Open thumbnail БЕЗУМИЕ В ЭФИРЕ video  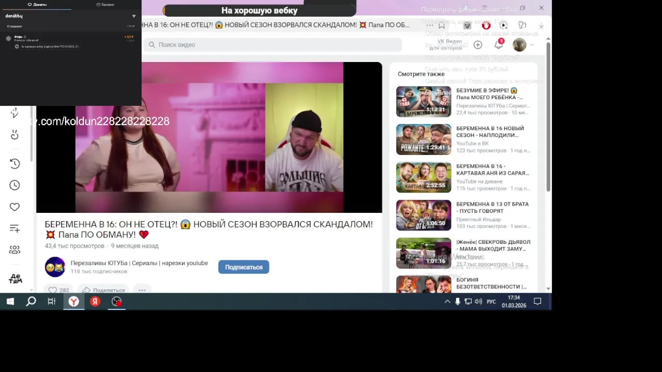pos(424,102)
